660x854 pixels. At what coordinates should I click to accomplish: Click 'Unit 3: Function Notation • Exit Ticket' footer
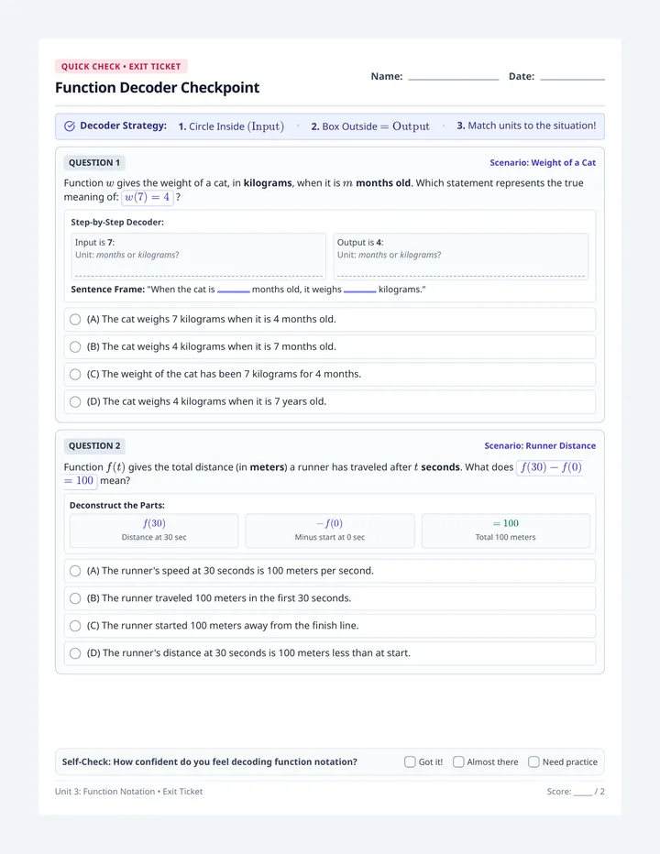click(128, 792)
